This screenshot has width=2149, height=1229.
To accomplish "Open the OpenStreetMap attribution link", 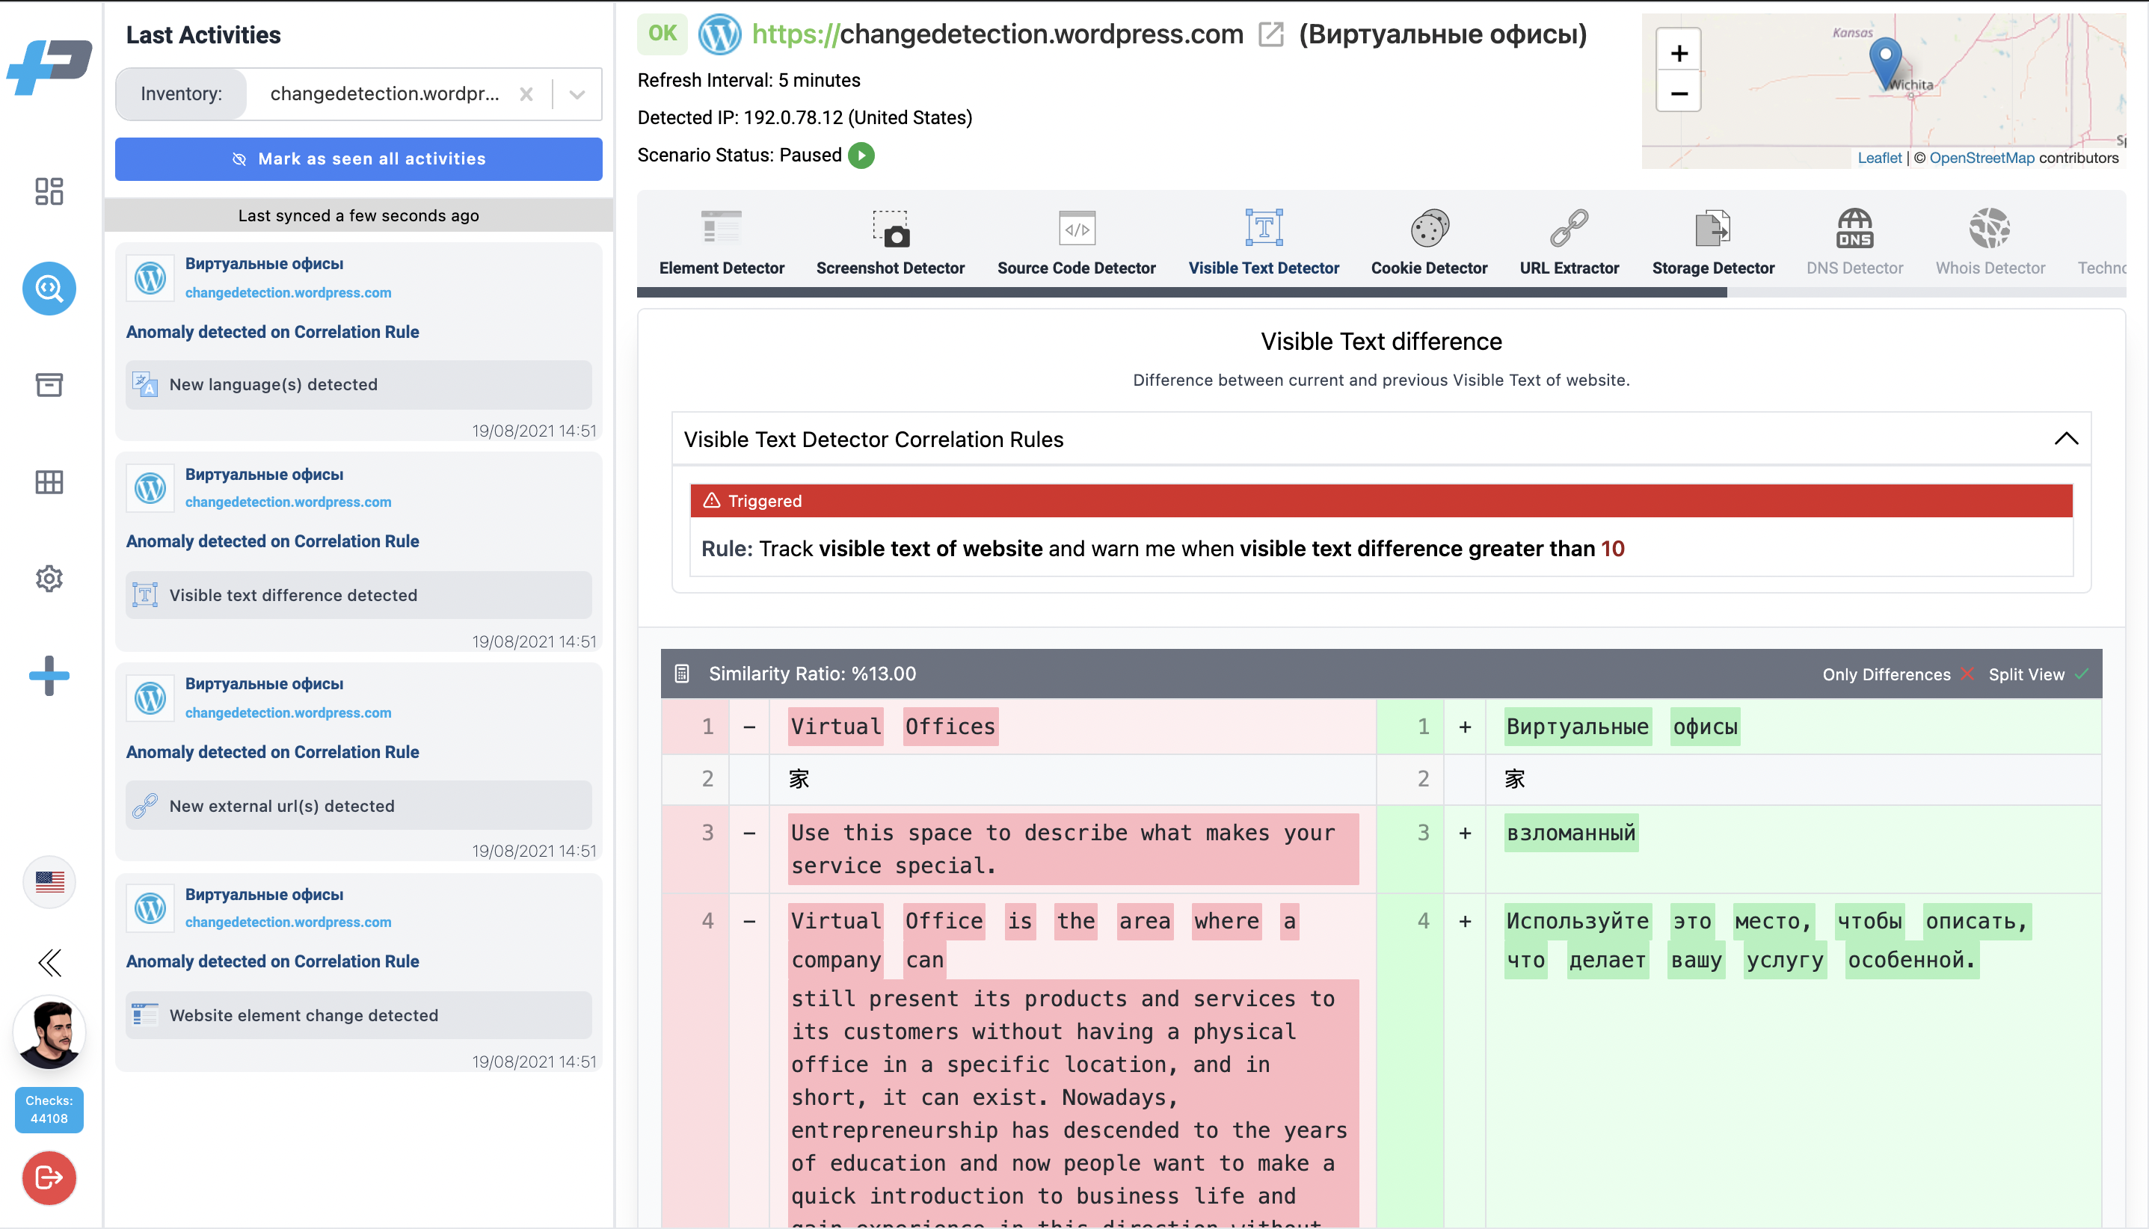I will pos(1981,158).
